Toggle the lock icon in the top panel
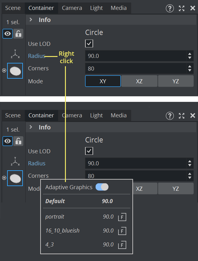 tap(19, 34)
